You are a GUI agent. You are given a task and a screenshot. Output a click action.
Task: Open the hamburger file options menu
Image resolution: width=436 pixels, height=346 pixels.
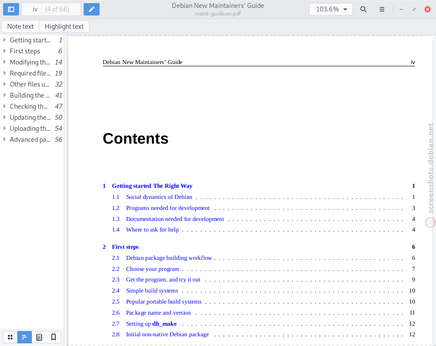click(x=382, y=9)
